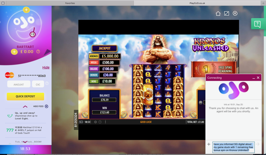The width and height of the screenshot is (266, 155).
Task: Focus the AMOUNT input field
Action: 19,84
